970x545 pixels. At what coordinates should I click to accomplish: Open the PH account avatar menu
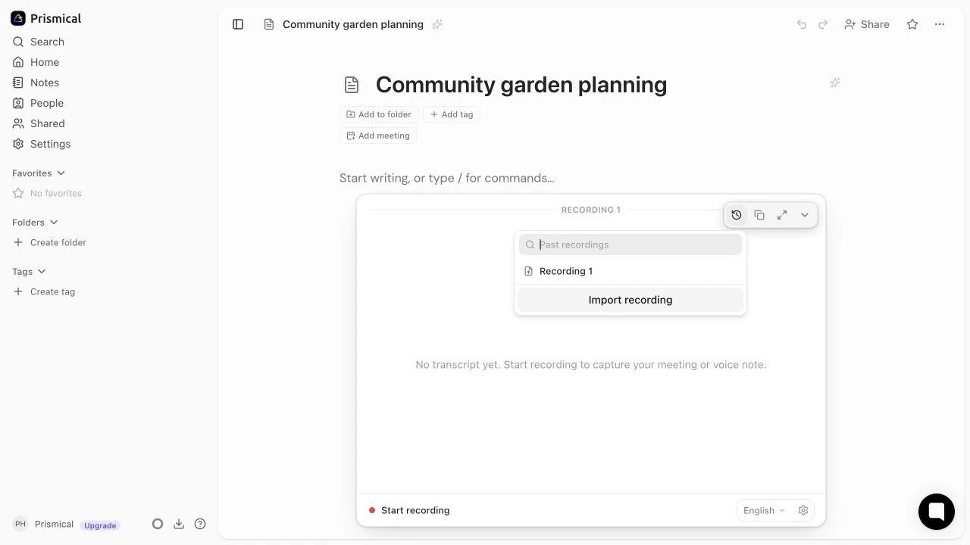point(20,524)
